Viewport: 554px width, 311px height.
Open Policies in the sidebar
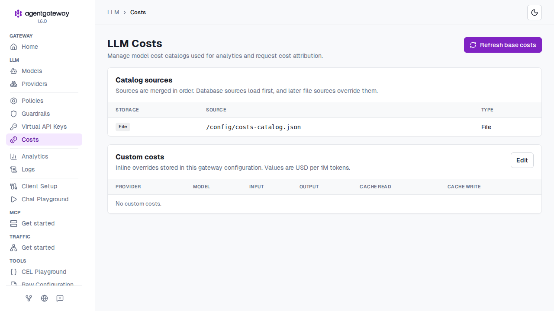(44, 101)
